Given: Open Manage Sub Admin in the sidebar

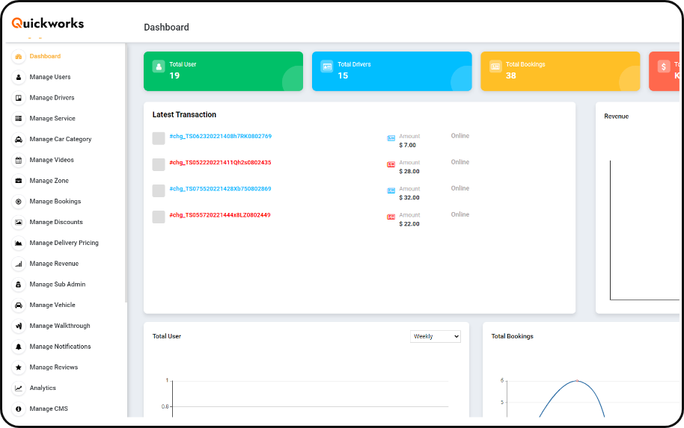Looking at the screenshot, I should pos(57,285).
